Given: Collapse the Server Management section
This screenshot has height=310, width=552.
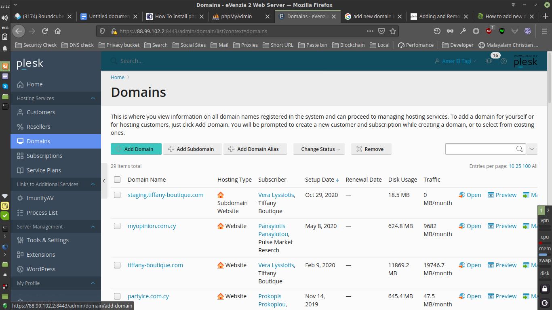Looking at the screenshot, I should click(x=93, y=226).
